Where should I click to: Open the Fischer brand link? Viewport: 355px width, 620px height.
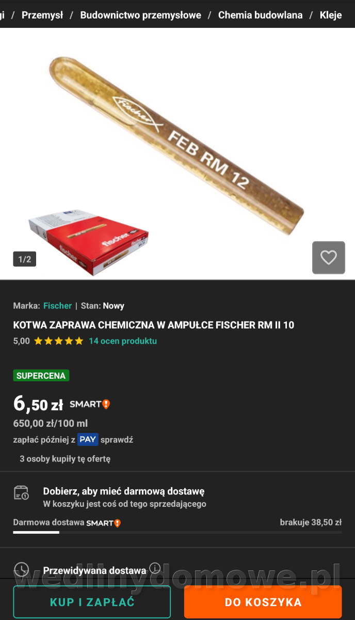tap(57, 306)
